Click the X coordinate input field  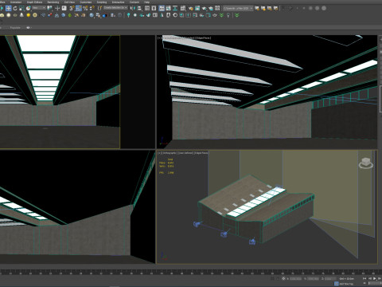tap(295, 279)
